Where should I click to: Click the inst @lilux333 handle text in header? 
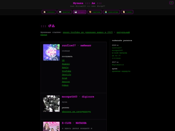click(x=78, y=6)
